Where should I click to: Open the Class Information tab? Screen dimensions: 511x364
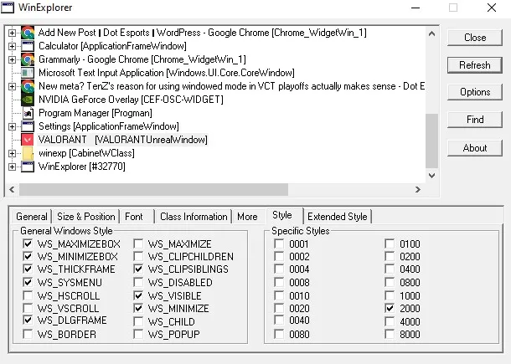(x=194, y=217)
